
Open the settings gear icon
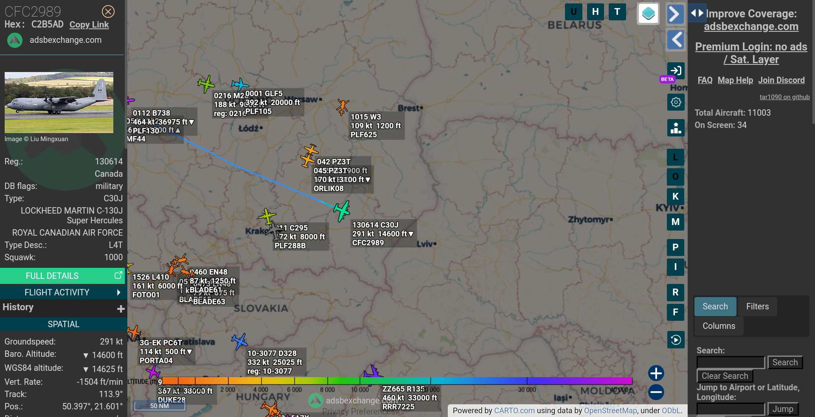pyautogui.click(x=676, y=102)
